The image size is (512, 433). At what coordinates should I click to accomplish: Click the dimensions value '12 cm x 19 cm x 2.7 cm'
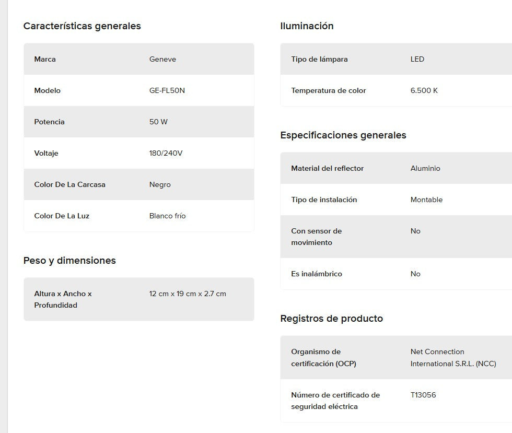click(188, 294)
